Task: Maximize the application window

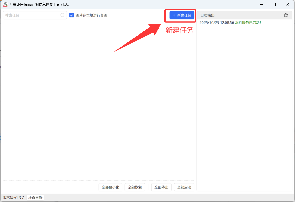Action: point(274,4)
